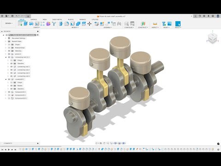Screen dimensions: 221x166
Task: Select the Hole tool in Create group
Action: coord(37,24)
